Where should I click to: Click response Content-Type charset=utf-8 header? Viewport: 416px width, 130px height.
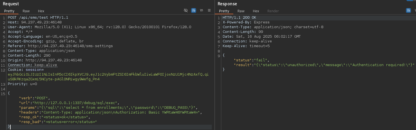click(x=273, y=27)
